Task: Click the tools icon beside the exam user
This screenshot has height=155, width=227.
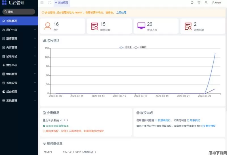Action: click(206, 3)
